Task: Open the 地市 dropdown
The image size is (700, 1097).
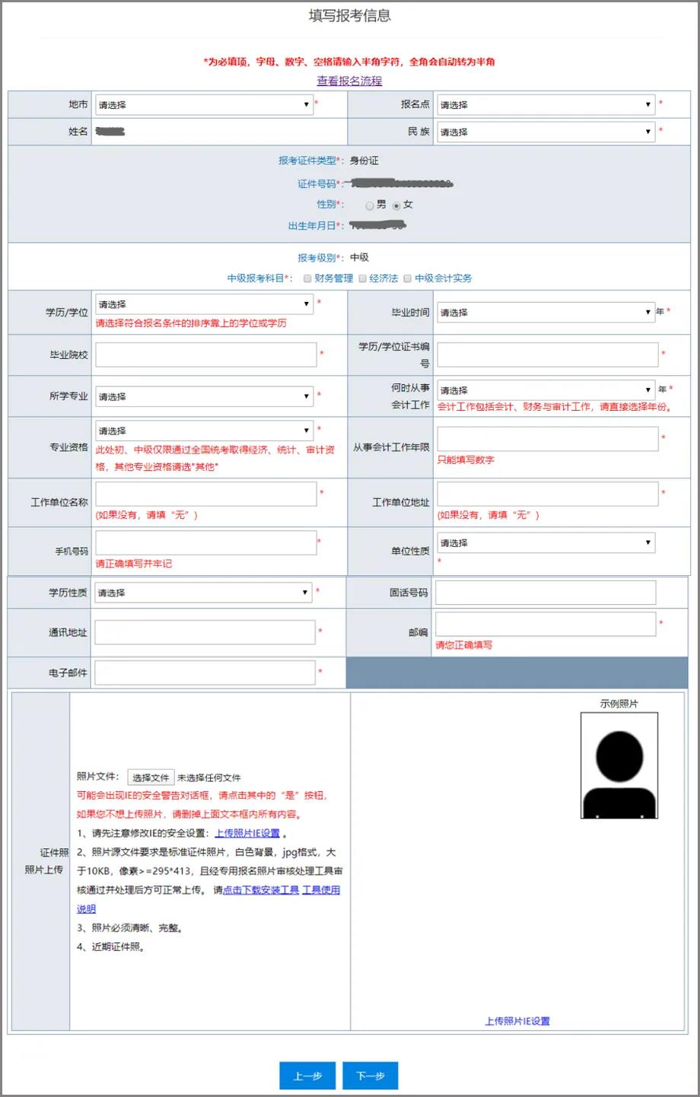Action: pos(203,104)
